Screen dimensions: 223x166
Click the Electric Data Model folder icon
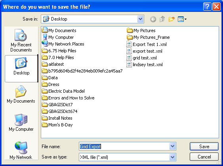click(45, 91)
